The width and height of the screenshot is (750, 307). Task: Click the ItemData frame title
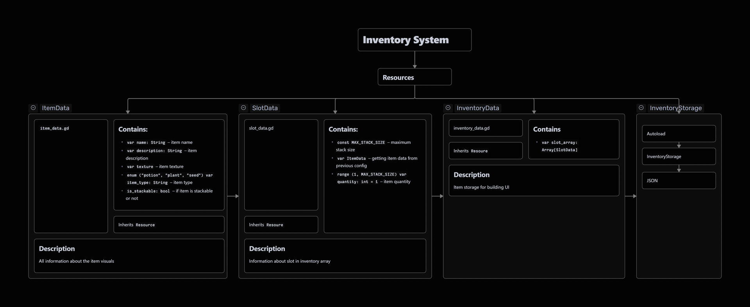(x=55, y=108)
